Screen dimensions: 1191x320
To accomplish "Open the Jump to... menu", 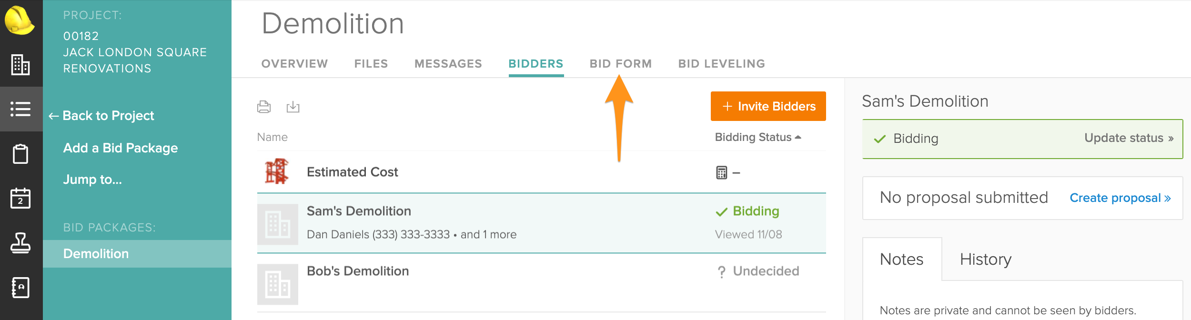I will point(92,180).
